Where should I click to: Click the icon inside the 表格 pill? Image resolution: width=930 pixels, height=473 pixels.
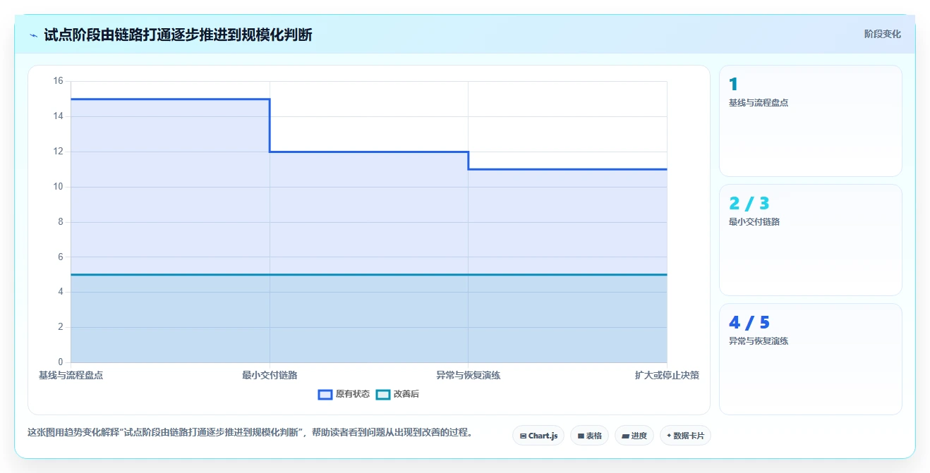click(581, 436)
